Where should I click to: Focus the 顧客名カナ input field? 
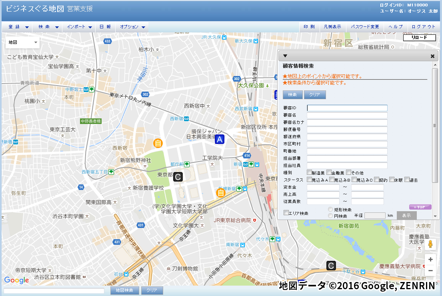pos(347,122)
